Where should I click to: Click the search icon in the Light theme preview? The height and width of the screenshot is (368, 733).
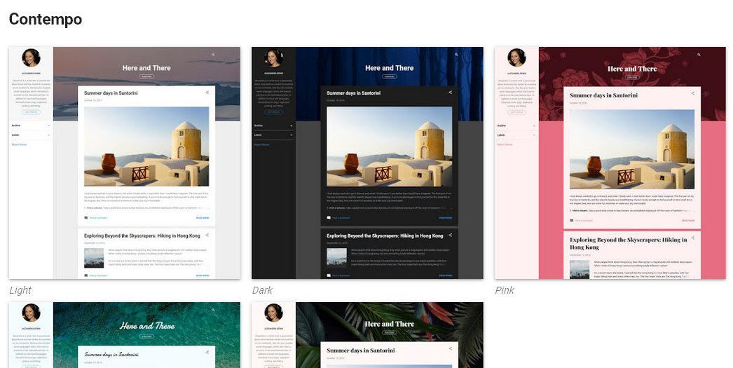(213, 55)
